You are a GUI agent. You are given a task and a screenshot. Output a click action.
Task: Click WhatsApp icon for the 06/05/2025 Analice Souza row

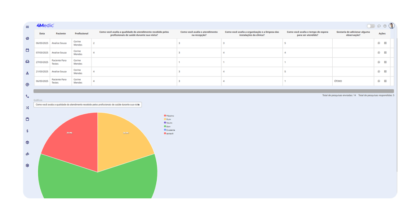tap(379, 43)
